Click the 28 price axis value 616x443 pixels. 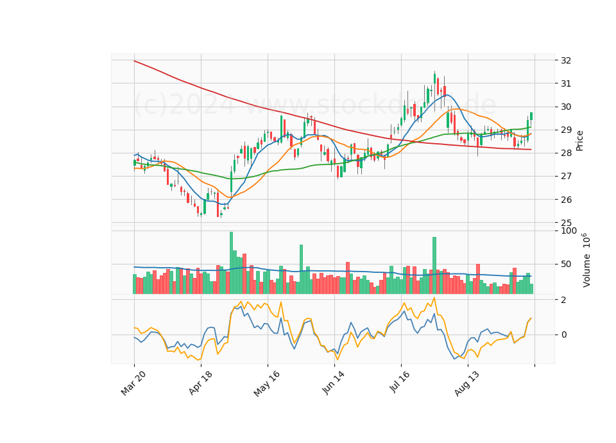[x=566, y=153]
